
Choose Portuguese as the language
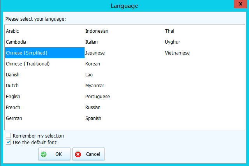tap(97, 96)
